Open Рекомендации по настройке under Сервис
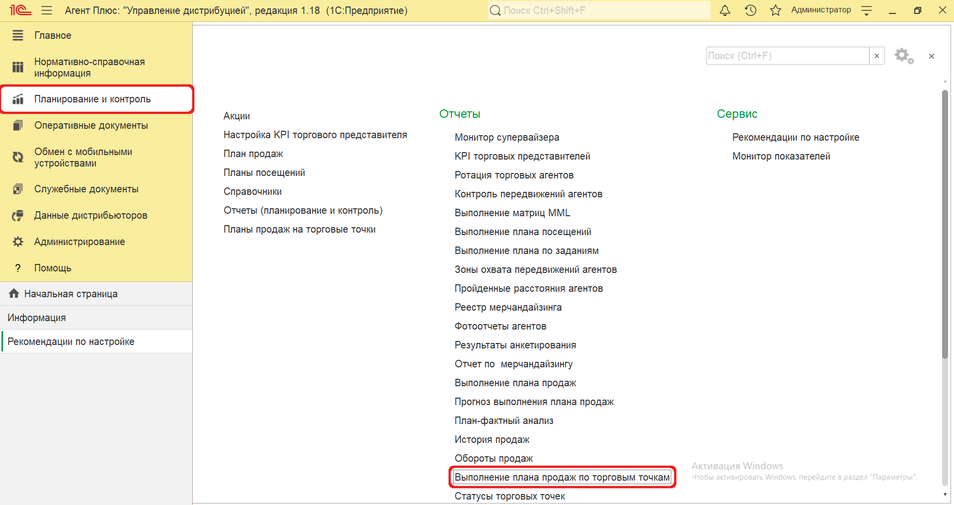 [795, 137]
